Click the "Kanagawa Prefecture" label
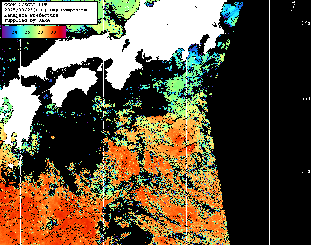This screenshot has width=311, height=245. click(x=31, y=15)
